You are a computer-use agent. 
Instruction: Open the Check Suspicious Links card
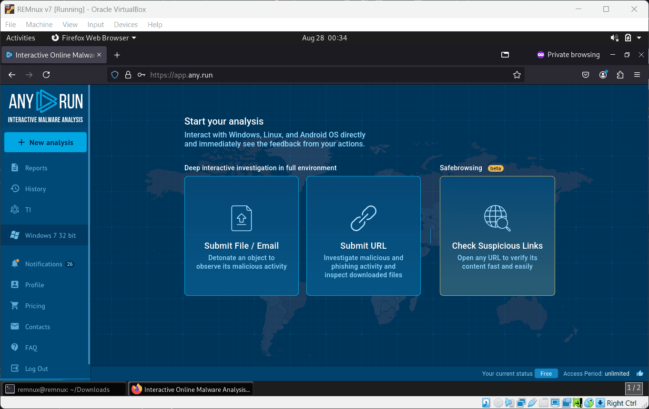click(x=497, y=236)
